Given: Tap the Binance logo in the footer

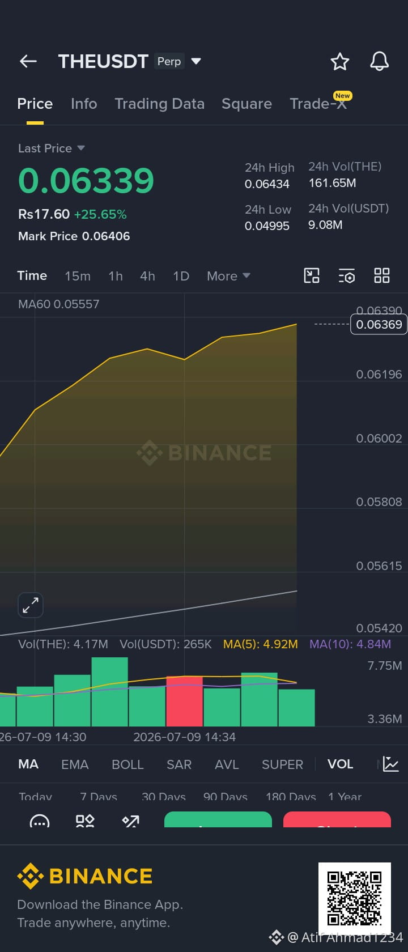Looking at the screenshot, I should 85,876.
